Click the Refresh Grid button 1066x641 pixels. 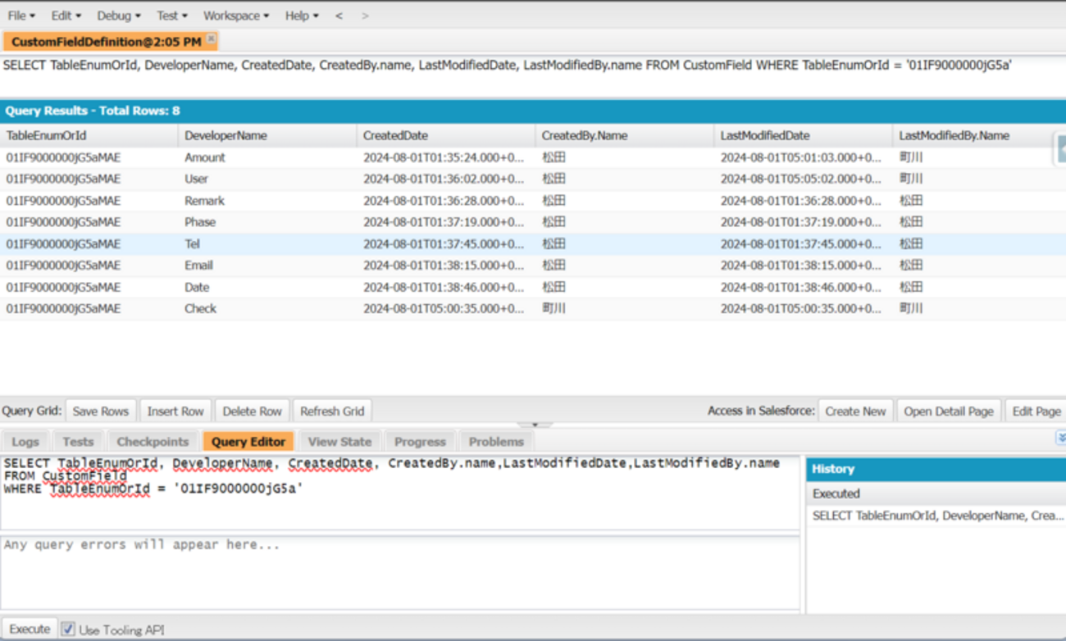click(x=332, y=411)
